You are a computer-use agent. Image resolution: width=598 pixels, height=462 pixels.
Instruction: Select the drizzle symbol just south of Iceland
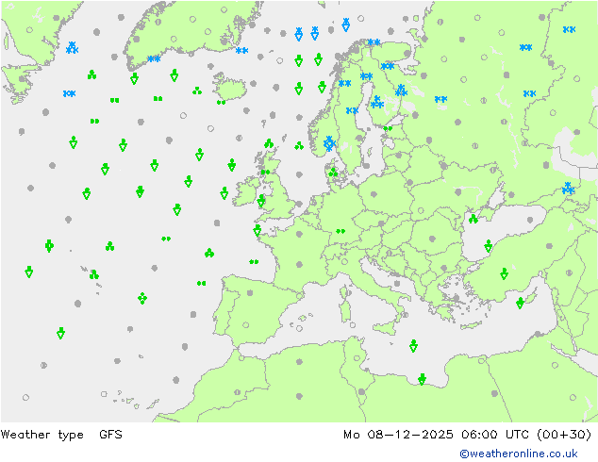click(222, 102)
